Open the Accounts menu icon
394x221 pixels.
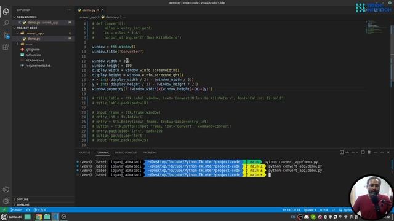pyautogui.click(x=6, y=190)
